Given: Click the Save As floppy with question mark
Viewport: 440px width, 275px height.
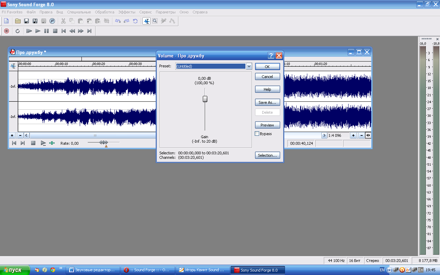Looking at the screenshot, I should 35,21.
